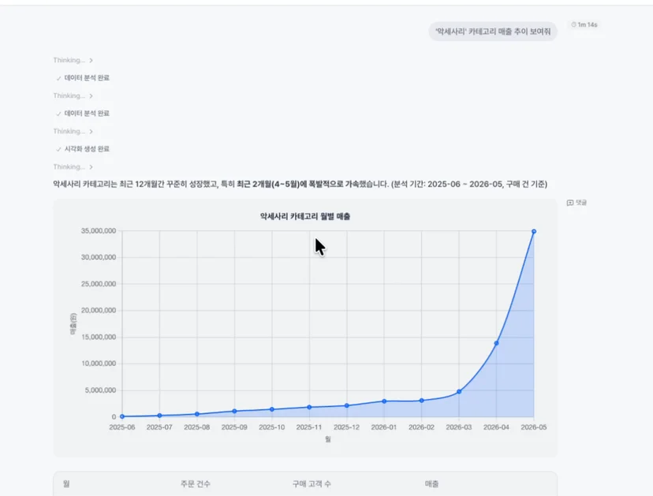The width and height of the screenshot is (653, 496).
Task: Click the 댓글 comment icon beside the chart
Action: pyautogui.click(x=570, y=203)
